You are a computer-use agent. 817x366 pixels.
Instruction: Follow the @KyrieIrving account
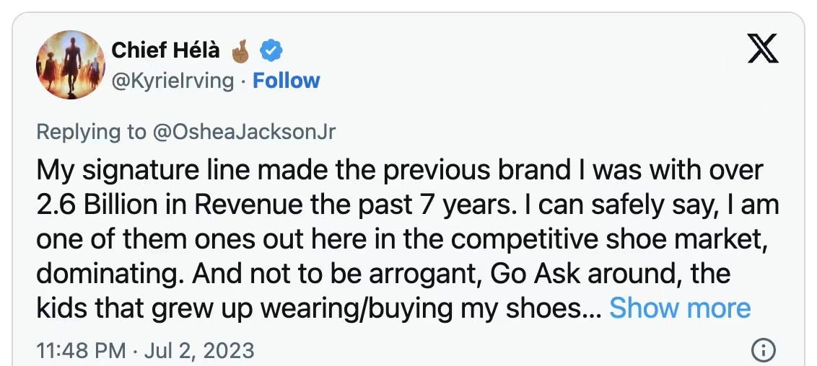[x=287, y=80]
